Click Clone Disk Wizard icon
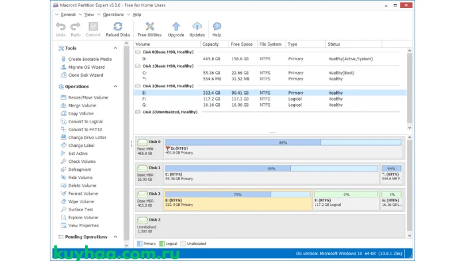 click(63, 75)
